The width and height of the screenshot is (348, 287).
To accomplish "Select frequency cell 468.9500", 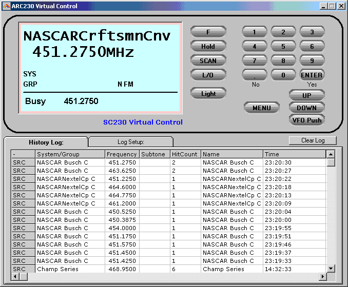I will 122,269.
